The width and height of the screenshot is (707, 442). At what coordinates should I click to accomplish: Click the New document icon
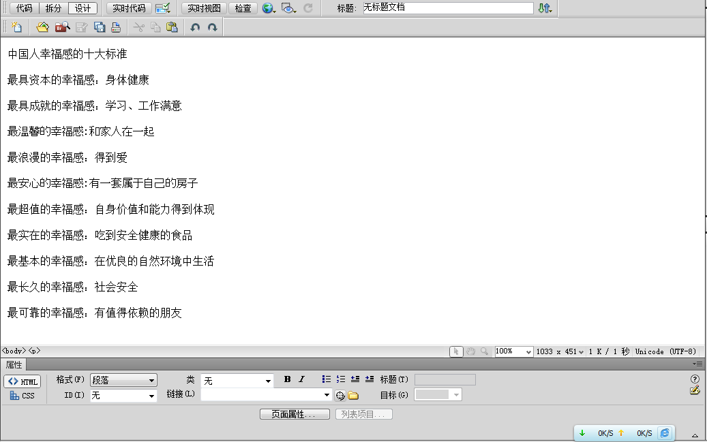16,27
